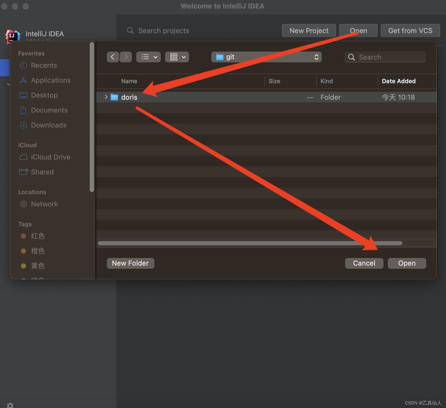Select the yellow tag dot 黄色
The height and width of the screenshot is (408, 446).
[x=23, y=266]
